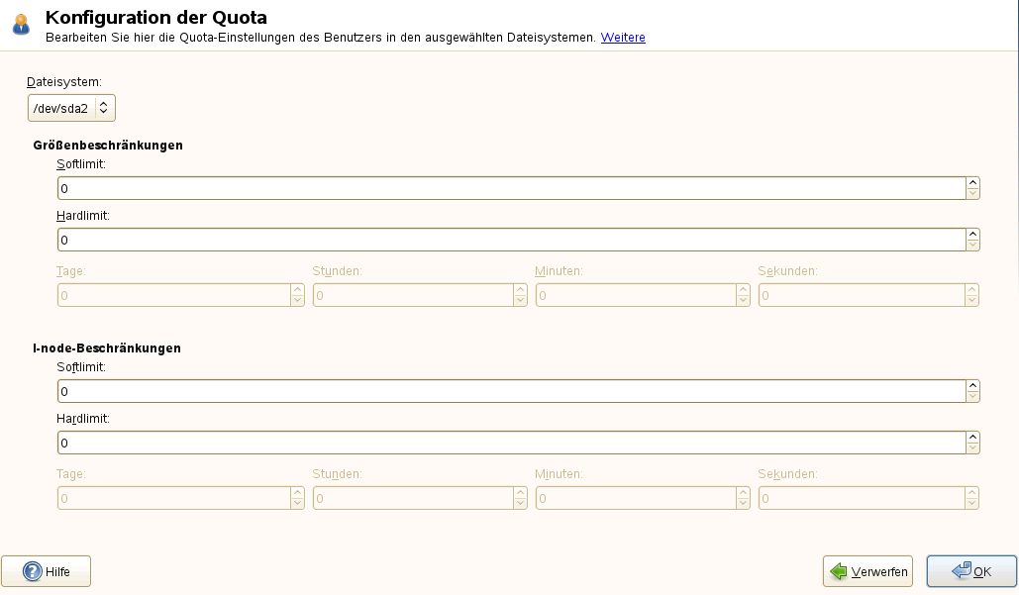The width and height of the screenshot is (1019, 595).
Task: Confirm with the OK button
Action: click(x=971, y=571)
